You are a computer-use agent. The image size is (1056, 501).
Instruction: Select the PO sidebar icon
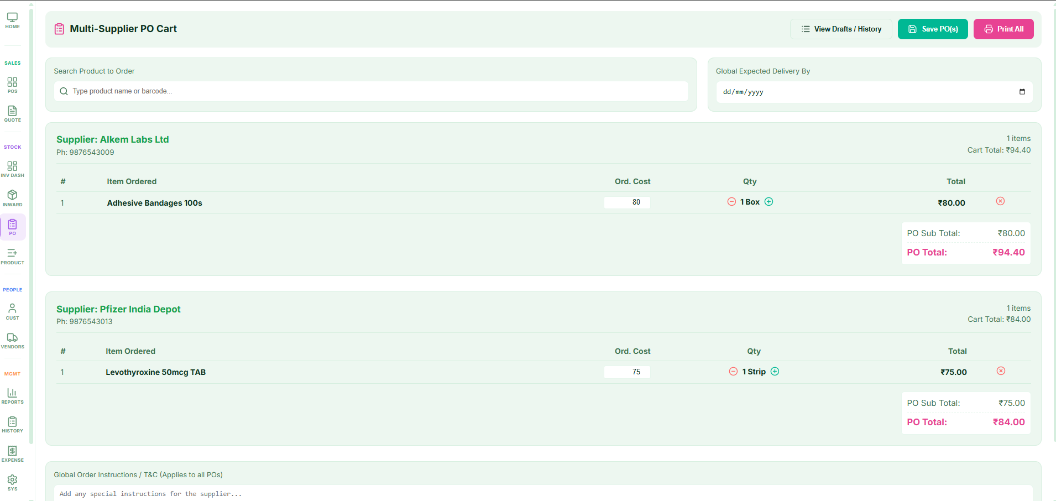pyautogui.click(x=12, y=227)
